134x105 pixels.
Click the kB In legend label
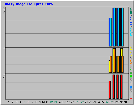click(131, 85)
